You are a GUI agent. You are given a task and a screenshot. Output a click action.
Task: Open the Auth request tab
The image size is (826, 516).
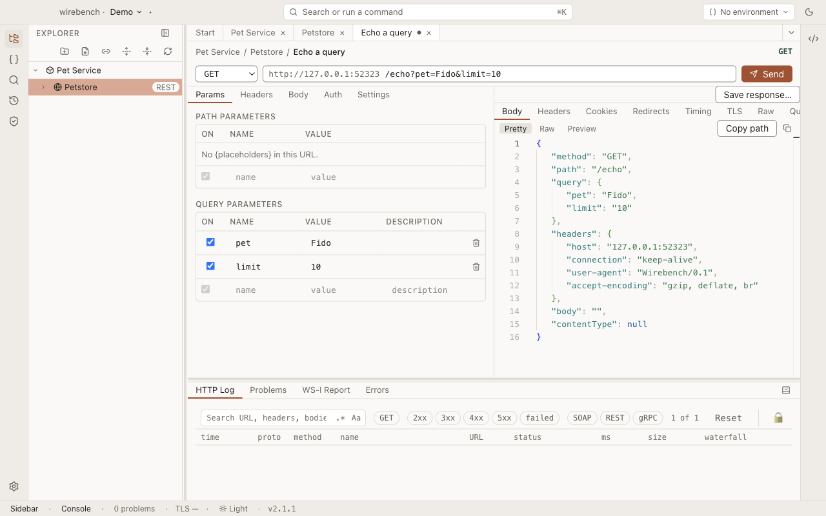click(333, 95)
